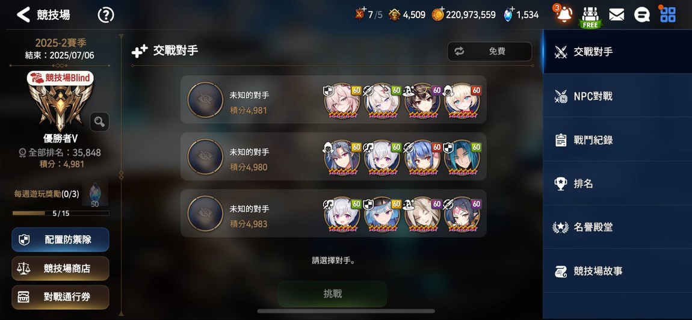Open the blue grid main menu icon
The width and height of the screenshot is (692, 320).
(x=667, y=14)
